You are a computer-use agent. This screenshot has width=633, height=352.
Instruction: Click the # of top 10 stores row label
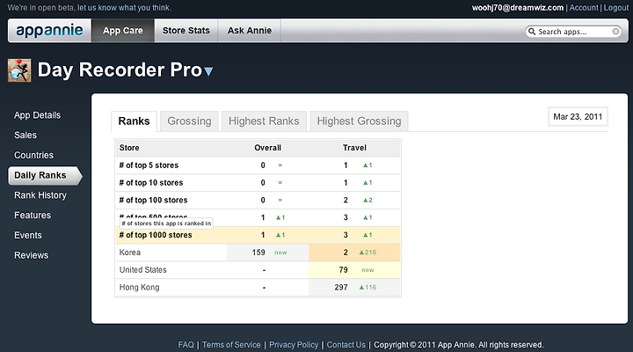point(151,183)
